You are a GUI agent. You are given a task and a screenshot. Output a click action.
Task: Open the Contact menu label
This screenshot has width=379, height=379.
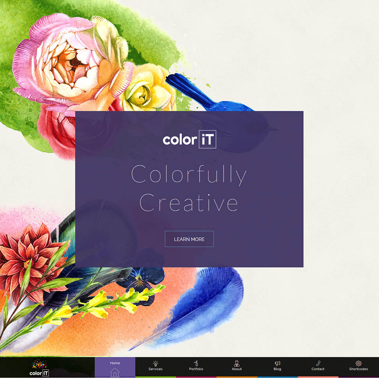[318, 369]
